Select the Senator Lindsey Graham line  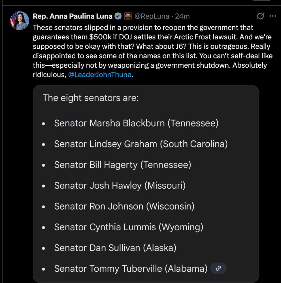[141, 144]
